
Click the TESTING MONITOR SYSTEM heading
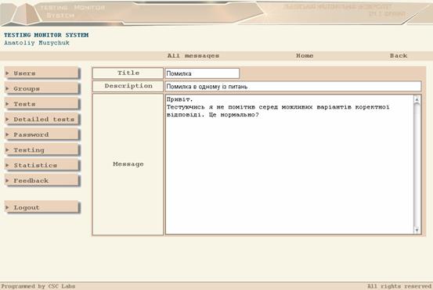coord(46,35)
